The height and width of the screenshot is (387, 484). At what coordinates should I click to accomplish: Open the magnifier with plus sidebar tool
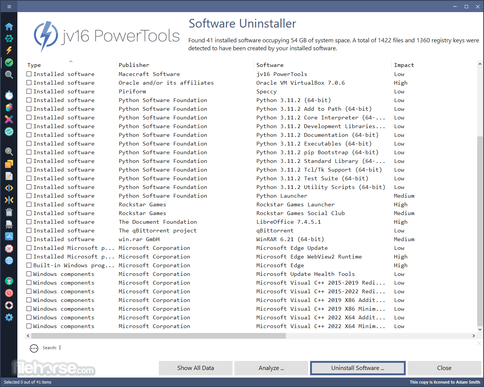(9, 152)
